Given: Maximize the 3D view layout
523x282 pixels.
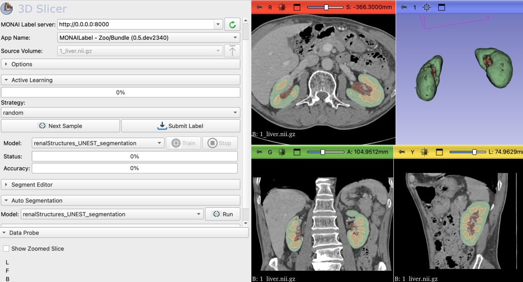Looking at the screenshot, I should (x=441, y=7).
